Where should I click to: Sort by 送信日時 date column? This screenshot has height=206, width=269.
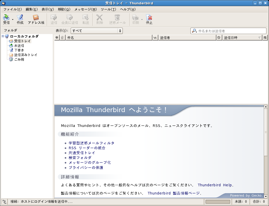(242, 38)
